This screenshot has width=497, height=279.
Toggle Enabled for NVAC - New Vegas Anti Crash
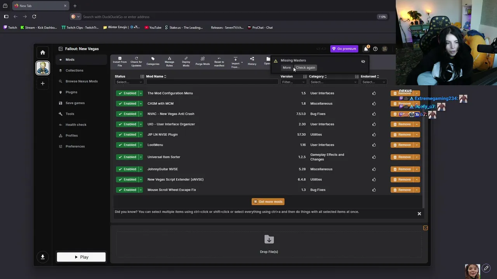[127, 114]
